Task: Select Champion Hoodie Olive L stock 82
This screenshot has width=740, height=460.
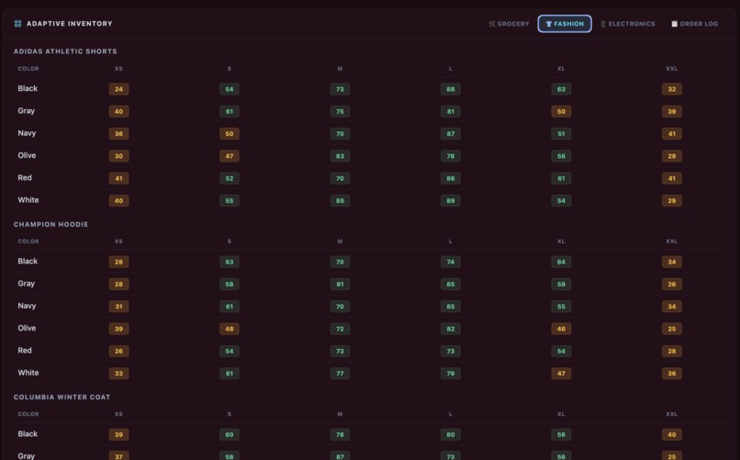Action: pyautogui.click(x=450, y=329)
